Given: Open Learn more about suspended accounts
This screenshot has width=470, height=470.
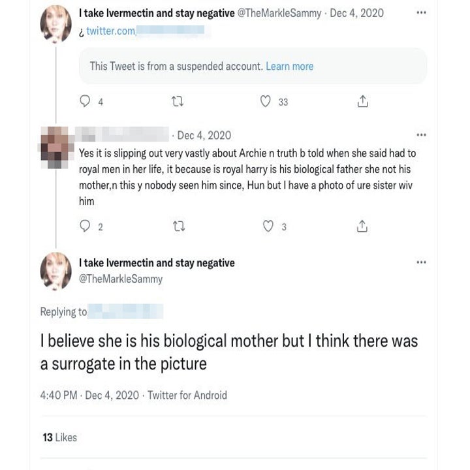Looking at the screenshot, I should click(x=289, y=67).
